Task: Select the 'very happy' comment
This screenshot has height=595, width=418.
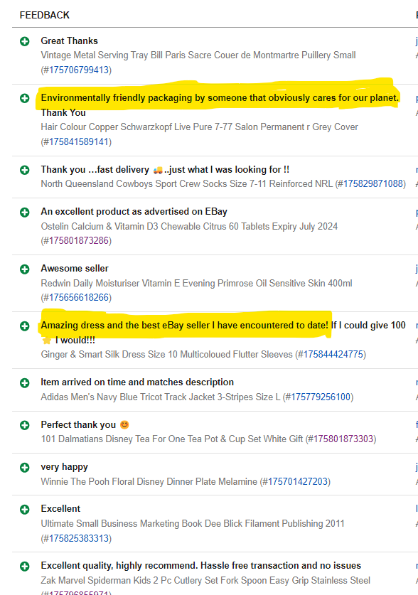Action: pos(65,467)
